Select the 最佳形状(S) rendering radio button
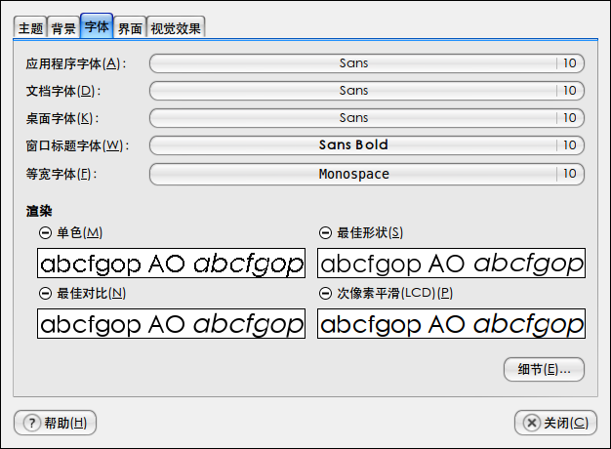611x449 pixels. coord(325,233)
